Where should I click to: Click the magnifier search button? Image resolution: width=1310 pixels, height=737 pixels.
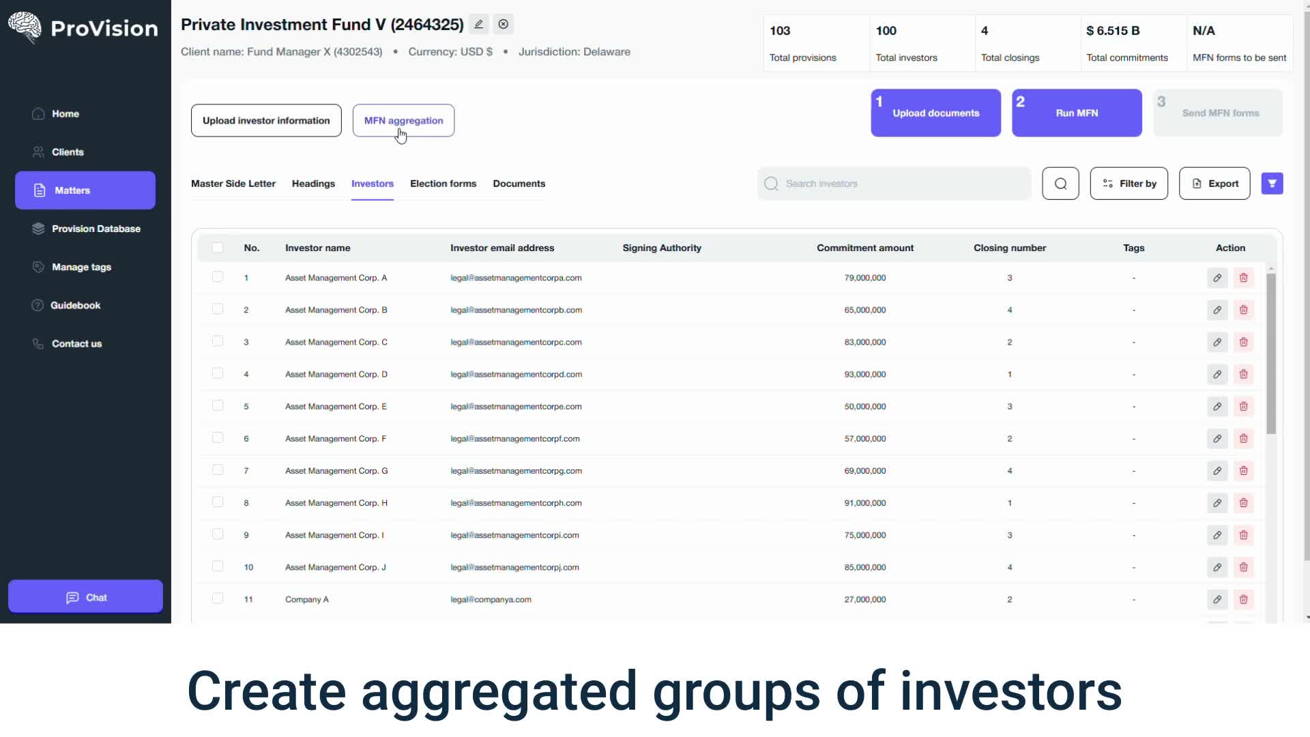(x=1060, y=184)
